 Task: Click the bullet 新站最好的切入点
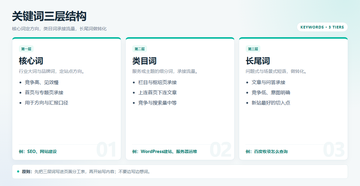click(271, 103)
